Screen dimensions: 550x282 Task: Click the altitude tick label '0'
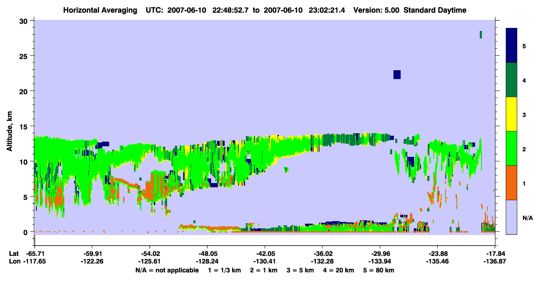26,232
